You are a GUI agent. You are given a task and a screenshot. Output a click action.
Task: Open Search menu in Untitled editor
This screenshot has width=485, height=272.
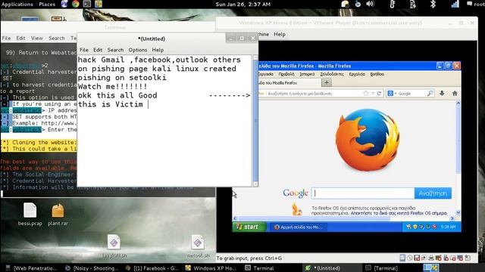115,50
